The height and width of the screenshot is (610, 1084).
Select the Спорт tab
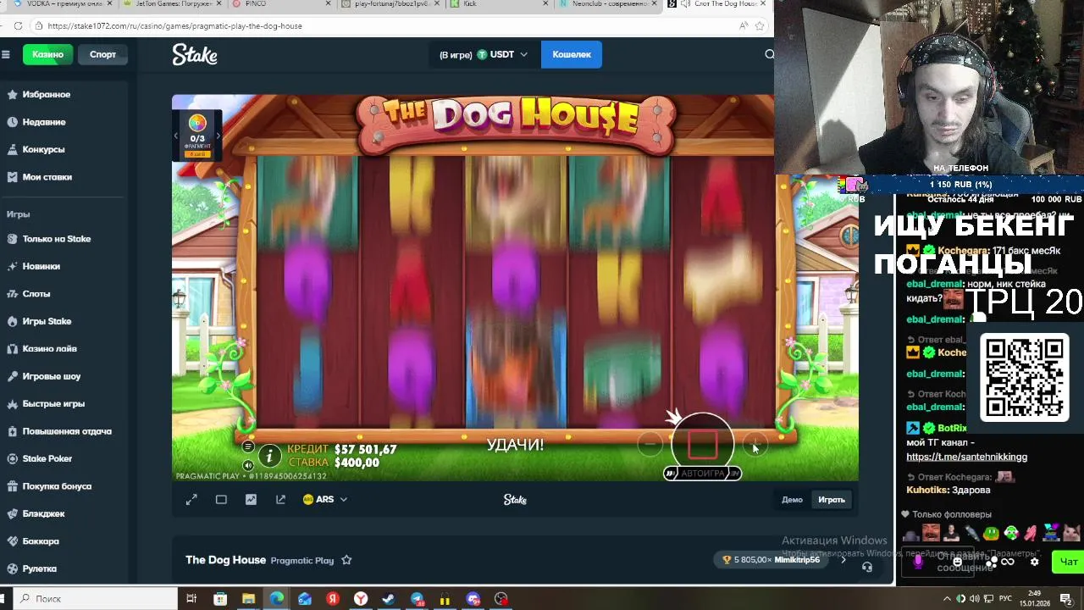tap(102, 54)
